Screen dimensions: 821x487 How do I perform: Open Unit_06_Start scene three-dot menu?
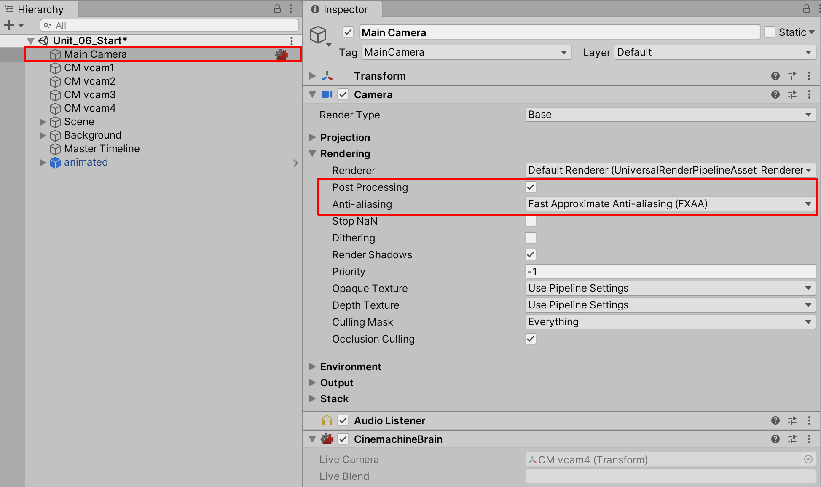pyautogui.click(x=291, y=41)
